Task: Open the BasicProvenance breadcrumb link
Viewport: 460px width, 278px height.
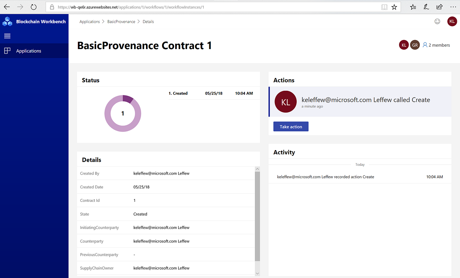Action: click(x=121, y=21)
